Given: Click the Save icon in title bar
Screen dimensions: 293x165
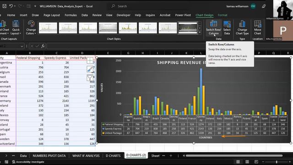Looking at the screenshot, I should pos(4,6).
